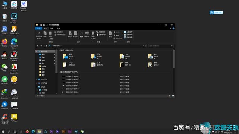The height and width of the screenshot is (134, 239).
Task: Click Select none in the ribbon
Action: (128, 35)
